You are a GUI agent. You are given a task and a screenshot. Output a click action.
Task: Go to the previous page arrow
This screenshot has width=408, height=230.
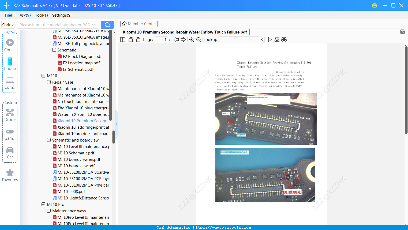tap(176, 40)
